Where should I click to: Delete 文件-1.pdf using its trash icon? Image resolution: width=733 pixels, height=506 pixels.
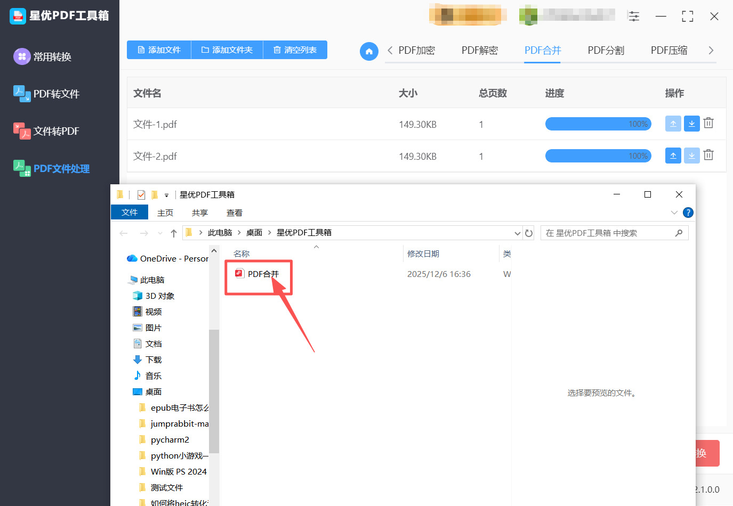(708, 123)
